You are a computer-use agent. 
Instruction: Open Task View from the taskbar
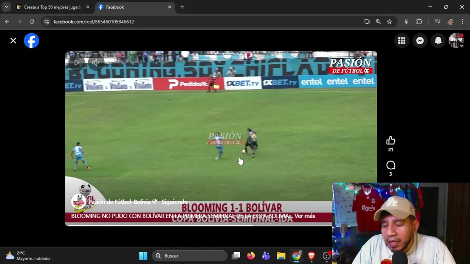coord(236,256)
